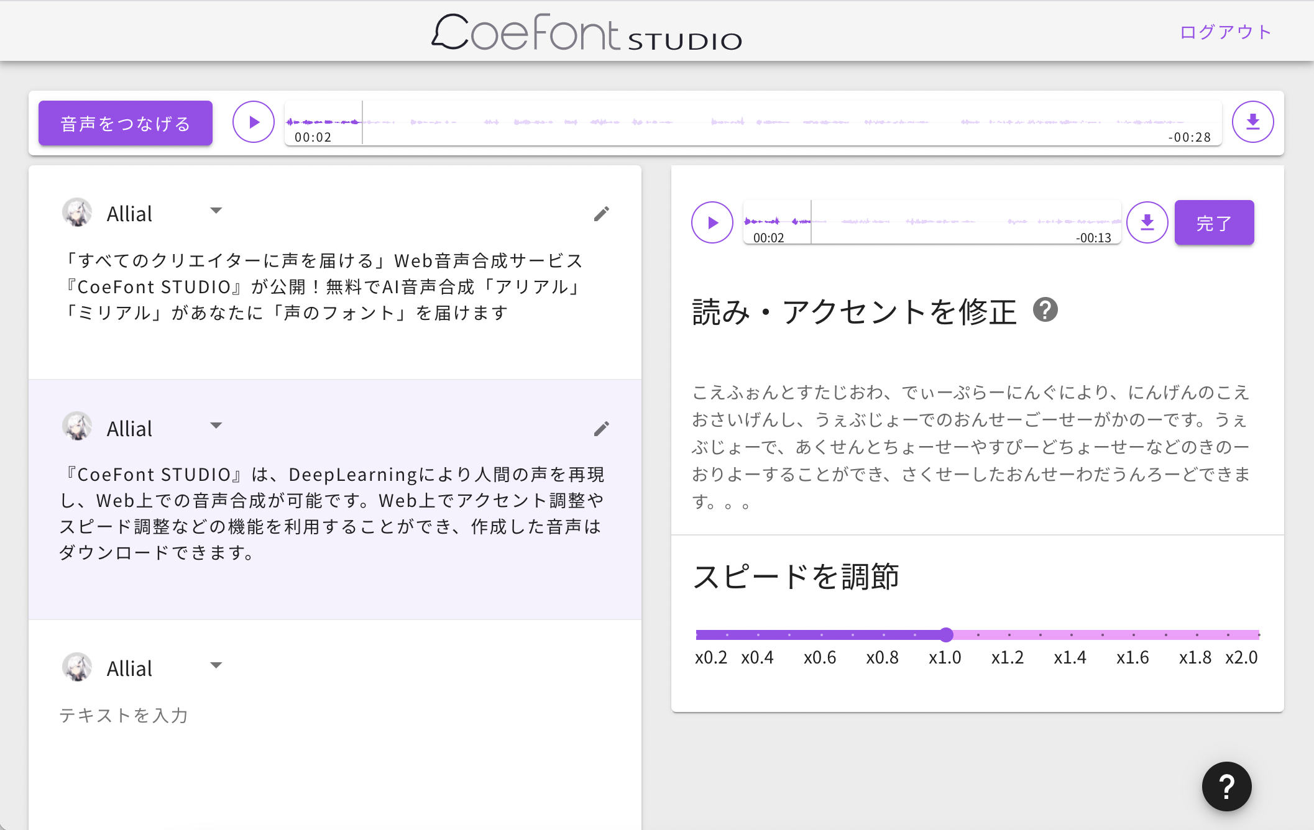
Task: Select second text block about DeepLearning
Action: tap(332, 513)
